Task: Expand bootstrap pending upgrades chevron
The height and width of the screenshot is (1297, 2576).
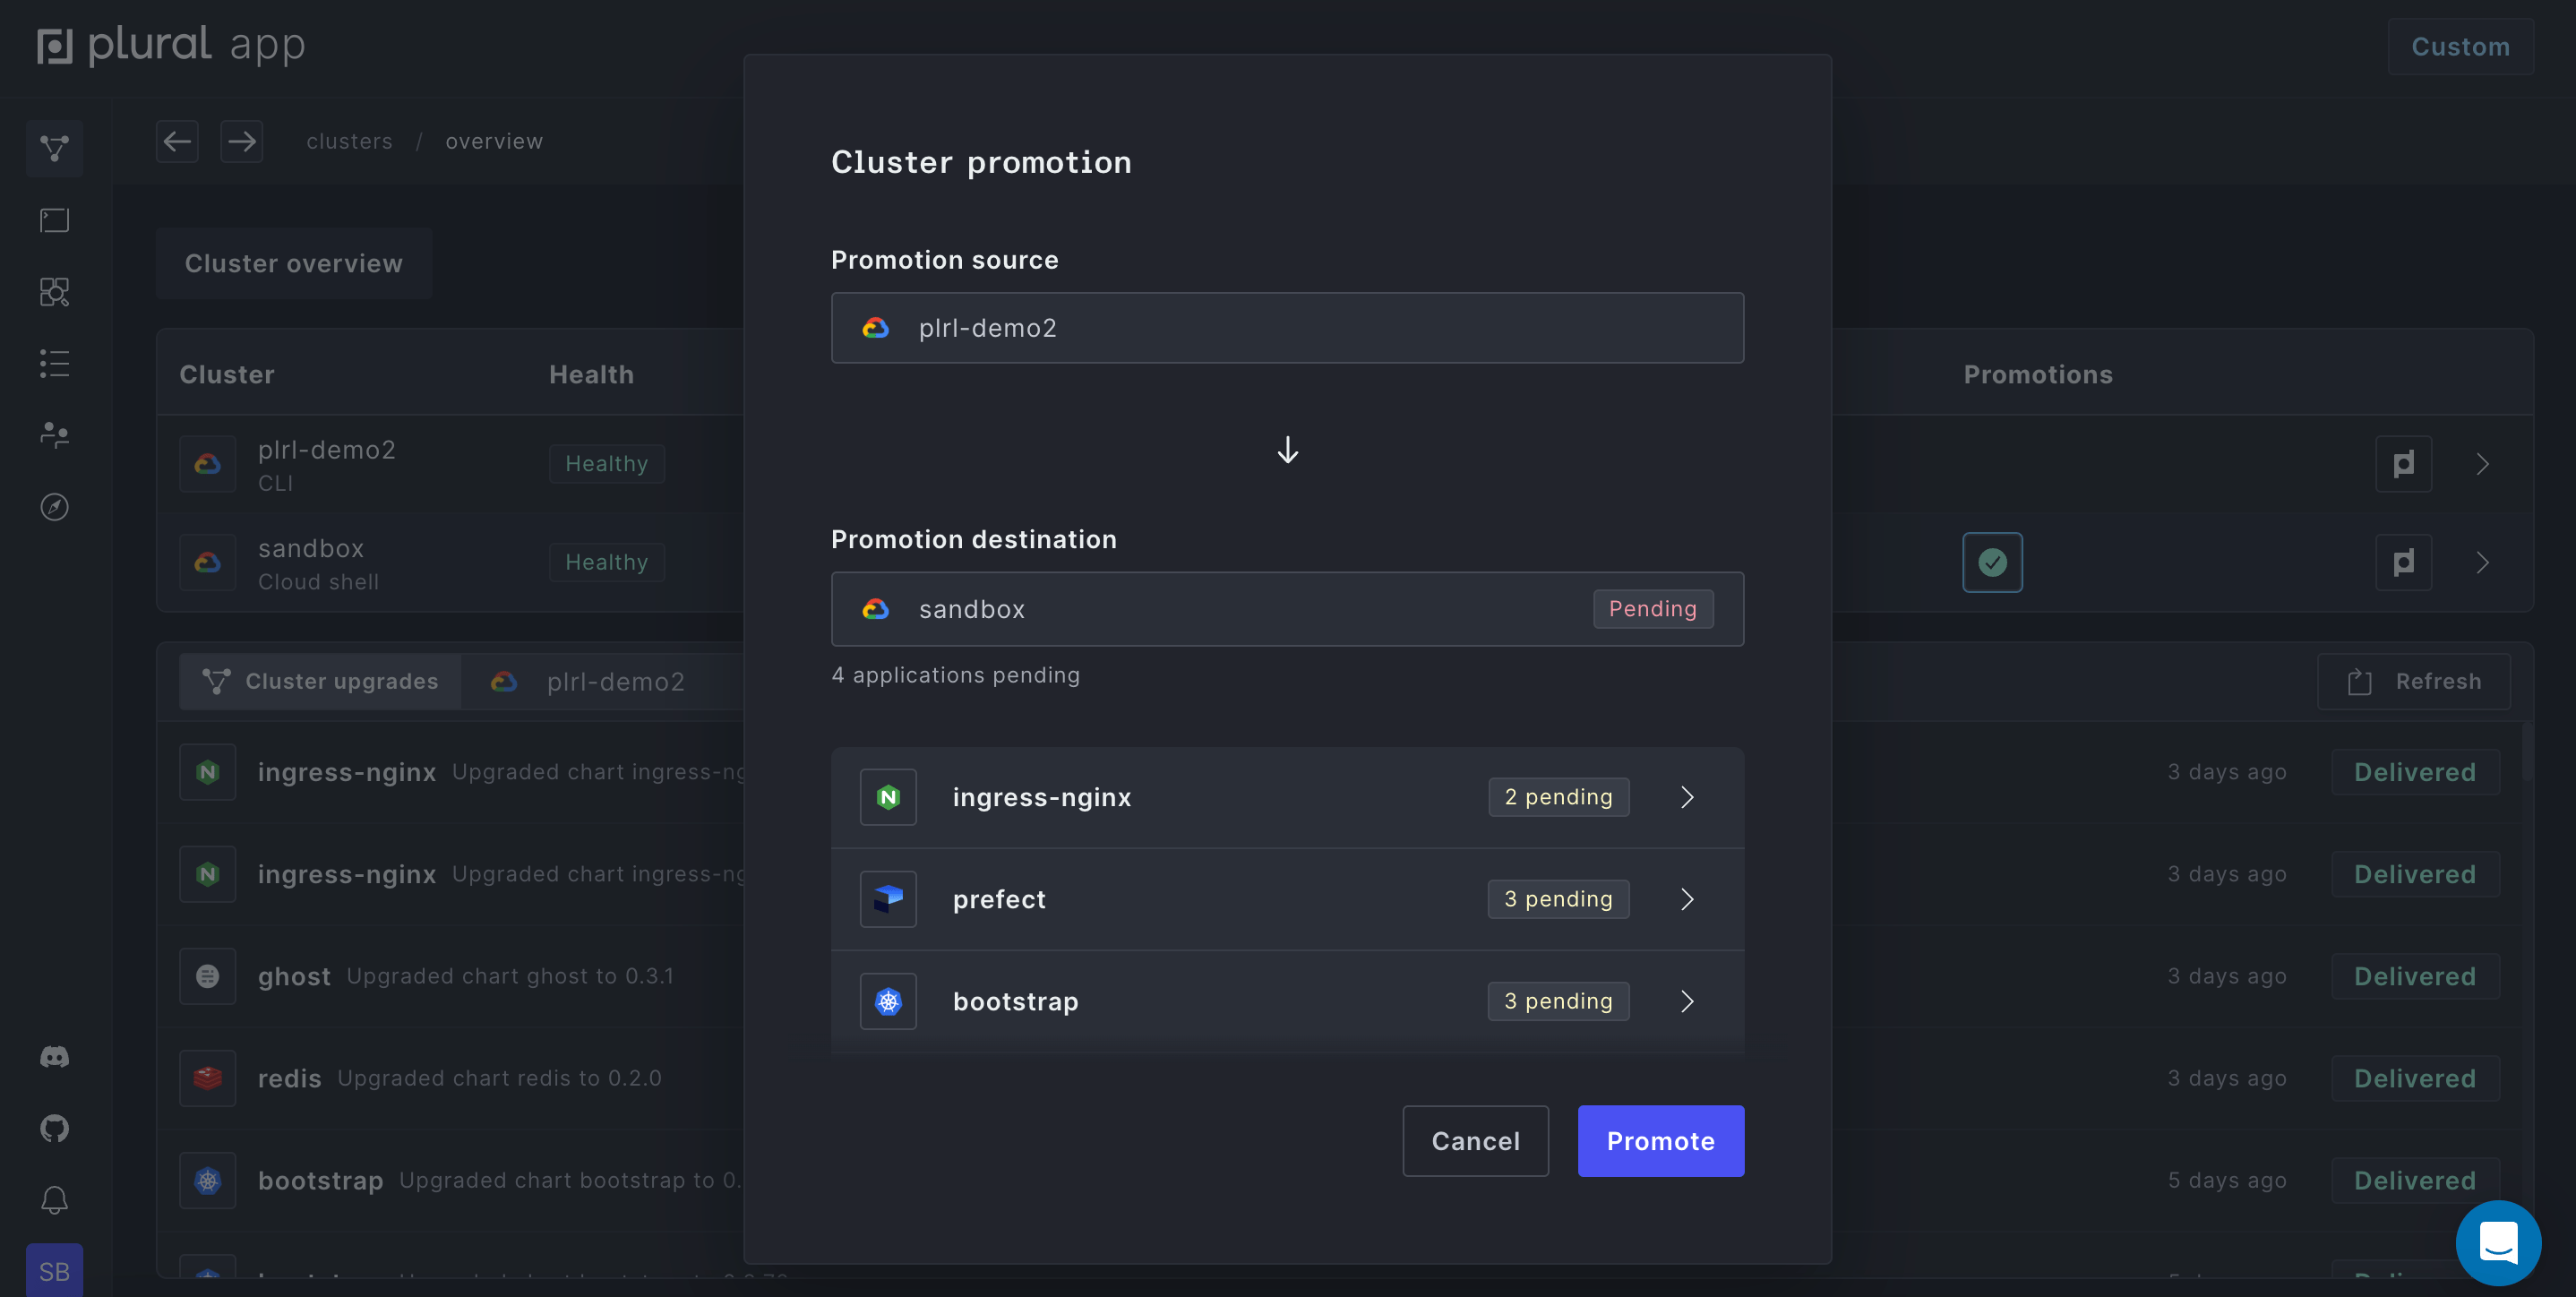Action: pyautogui.click(x=1686, y=1001)
